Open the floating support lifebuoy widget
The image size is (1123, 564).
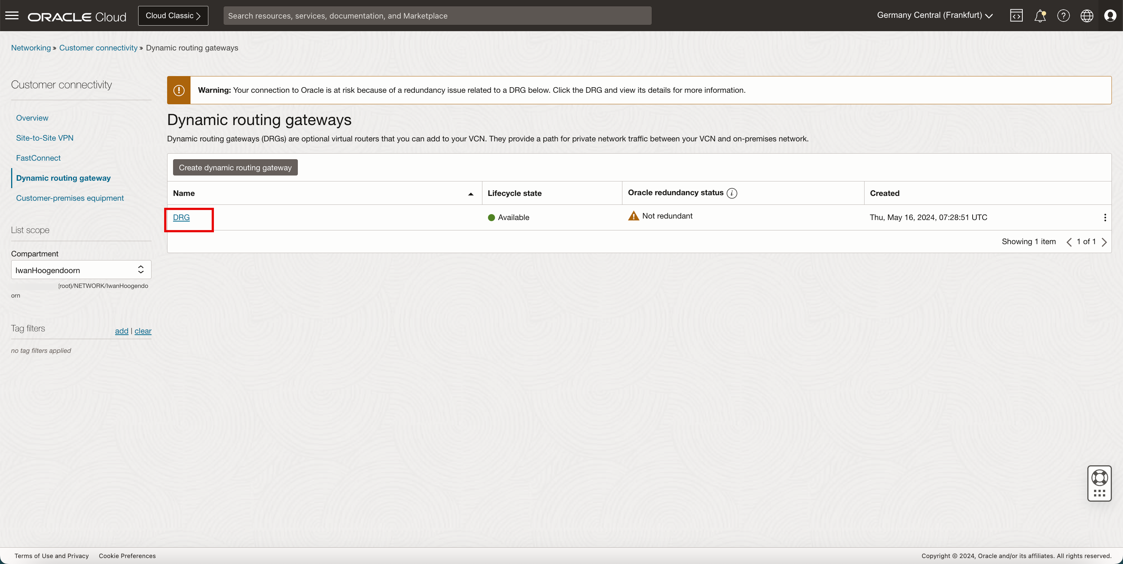(x=1100, y=478)
